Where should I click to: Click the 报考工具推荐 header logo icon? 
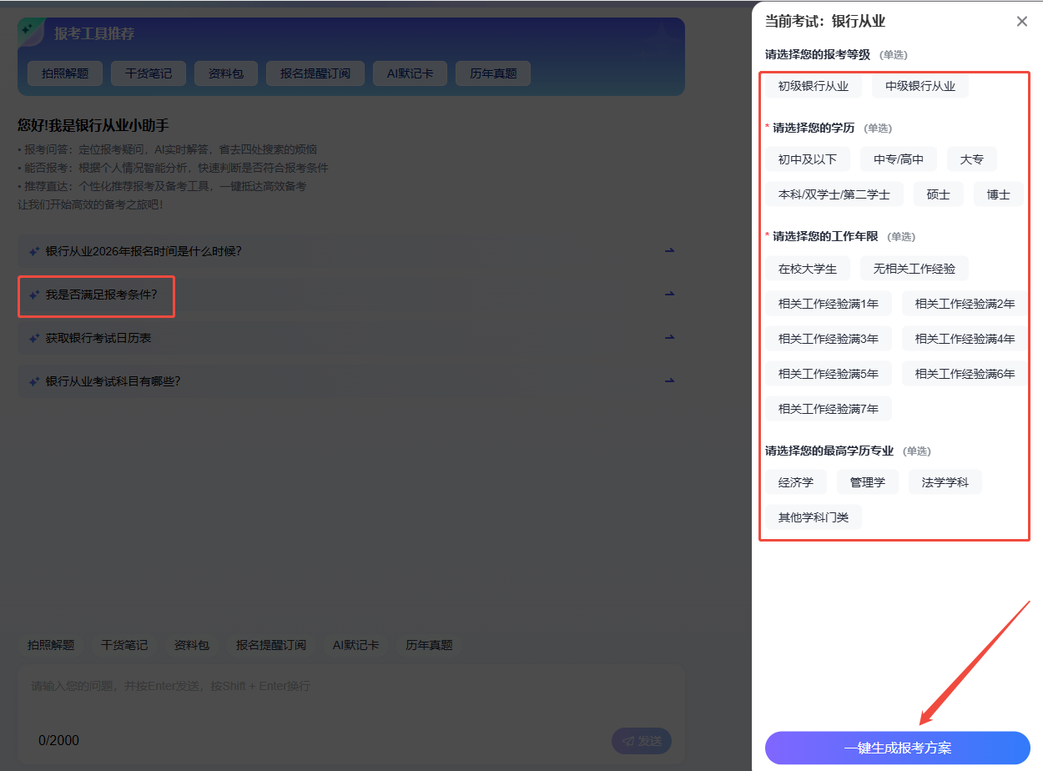coord(32,31)
